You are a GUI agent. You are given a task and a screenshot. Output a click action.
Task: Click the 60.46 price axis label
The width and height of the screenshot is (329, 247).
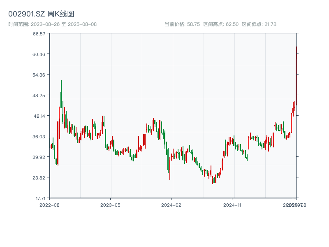pyautogui.click(x=39, y=54)
